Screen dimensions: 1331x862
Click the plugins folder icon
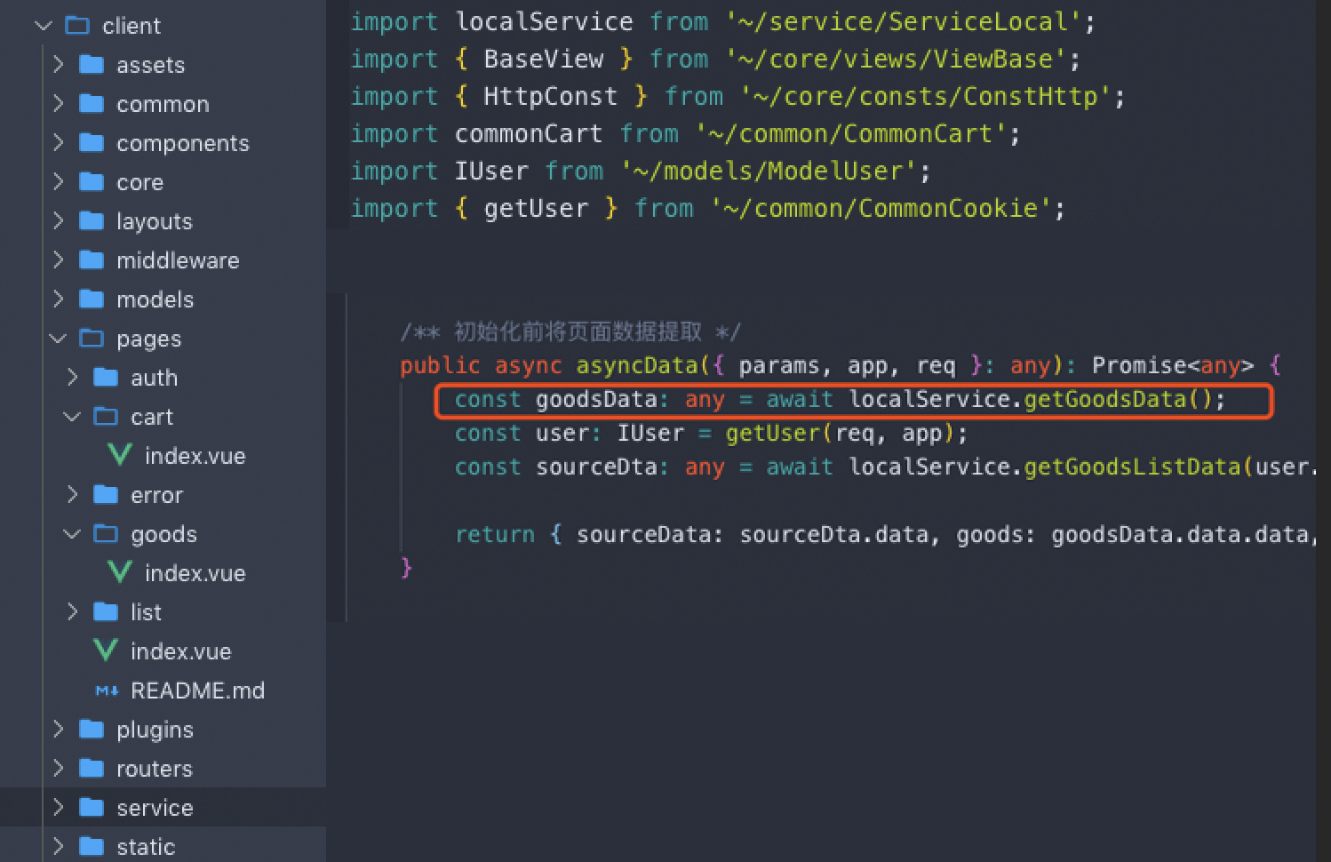(x=92, y=729)
